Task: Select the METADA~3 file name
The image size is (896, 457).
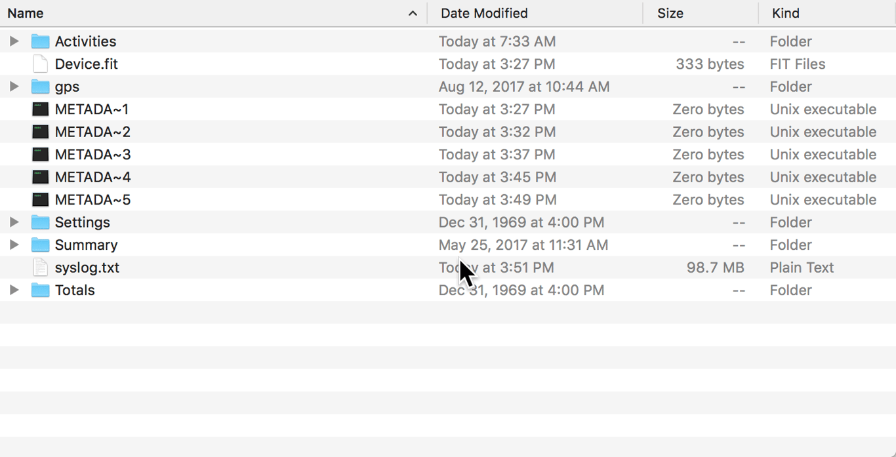Action: pyautogui.click(x=92, y=155)
